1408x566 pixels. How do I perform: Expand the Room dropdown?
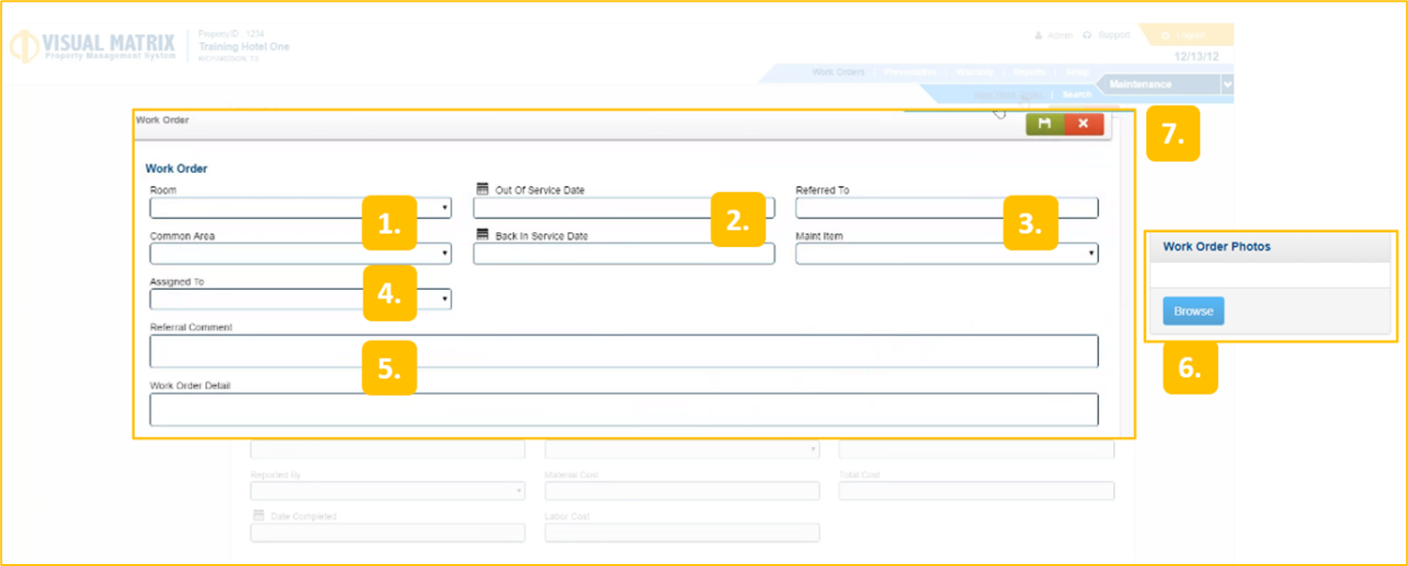(x=445, y=208)
